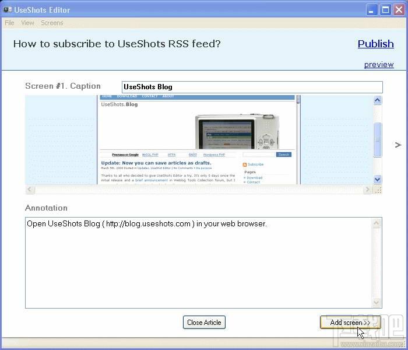The width and height of the screenshot is (408, 350).
Task: Click the Publish link
Action: tap(375, 44)
